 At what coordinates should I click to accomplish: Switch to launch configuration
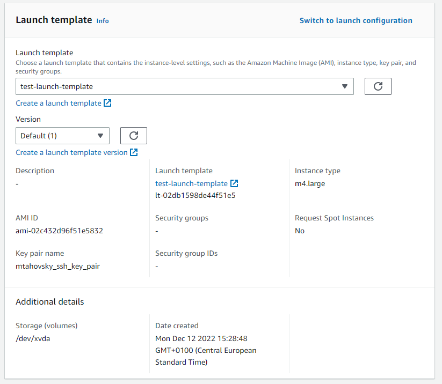(356, 20)
